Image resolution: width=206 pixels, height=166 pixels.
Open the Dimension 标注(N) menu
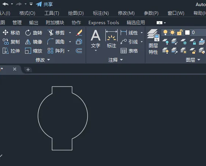pyautogui.click(x=101, y=13)
